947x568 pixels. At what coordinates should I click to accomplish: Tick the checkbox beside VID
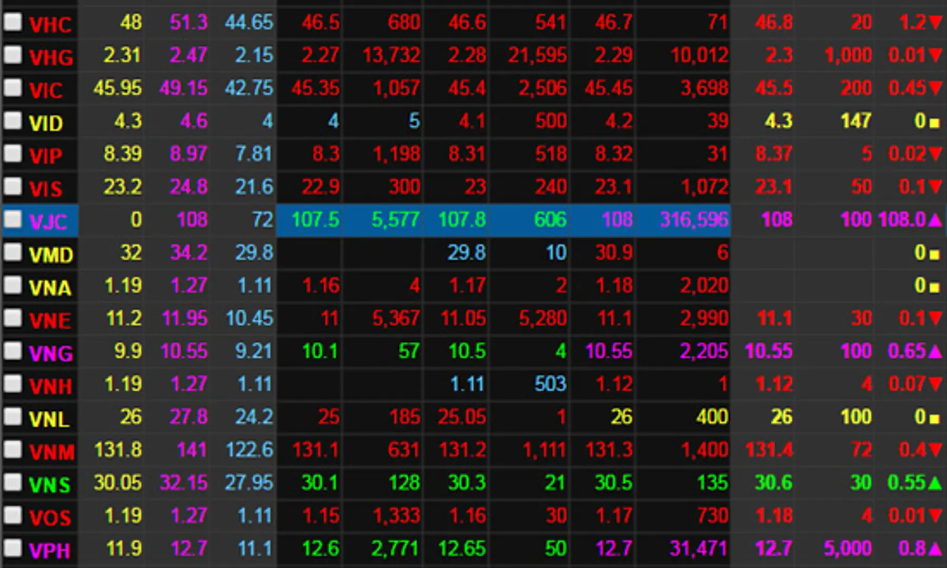(x=13, y=120)
